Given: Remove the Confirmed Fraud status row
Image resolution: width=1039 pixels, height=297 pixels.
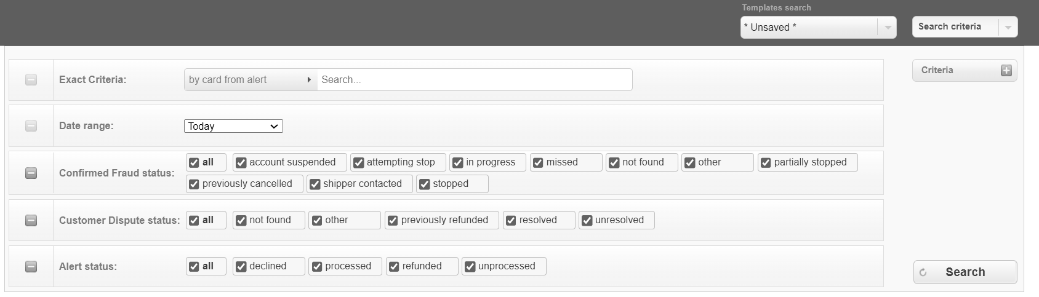Looking at the screenshot, I should 31,173.
